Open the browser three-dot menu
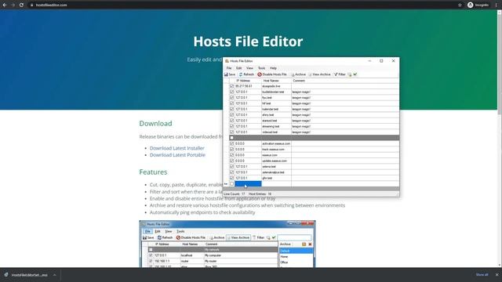The image size is (502, 282). click(497, 5)
